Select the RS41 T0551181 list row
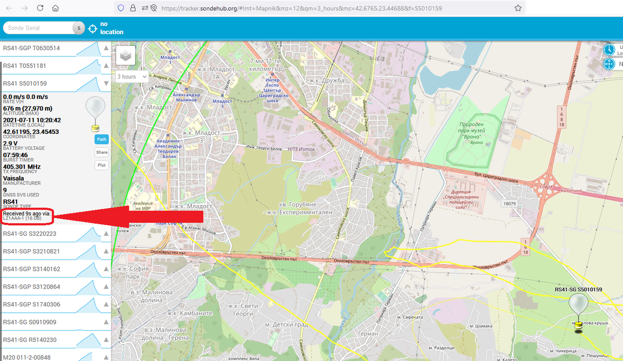The width and height of the screenshot is (623, 361). click(x=56, y=66)
